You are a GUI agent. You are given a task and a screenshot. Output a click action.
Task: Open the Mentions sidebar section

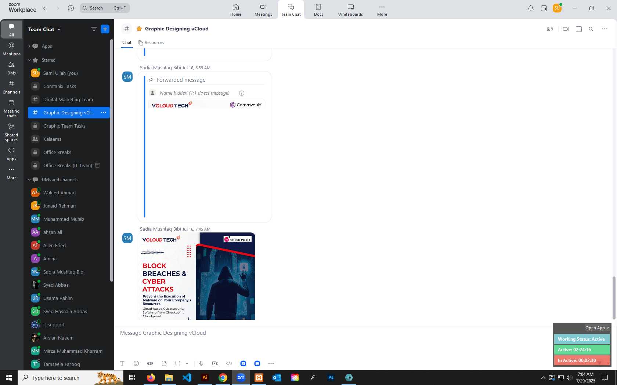pyautogui.click(x=11, y=49)
